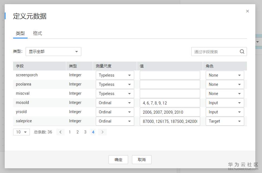Jump to page 1
This screenshot has height=173, width=262.
pos(70,132)
